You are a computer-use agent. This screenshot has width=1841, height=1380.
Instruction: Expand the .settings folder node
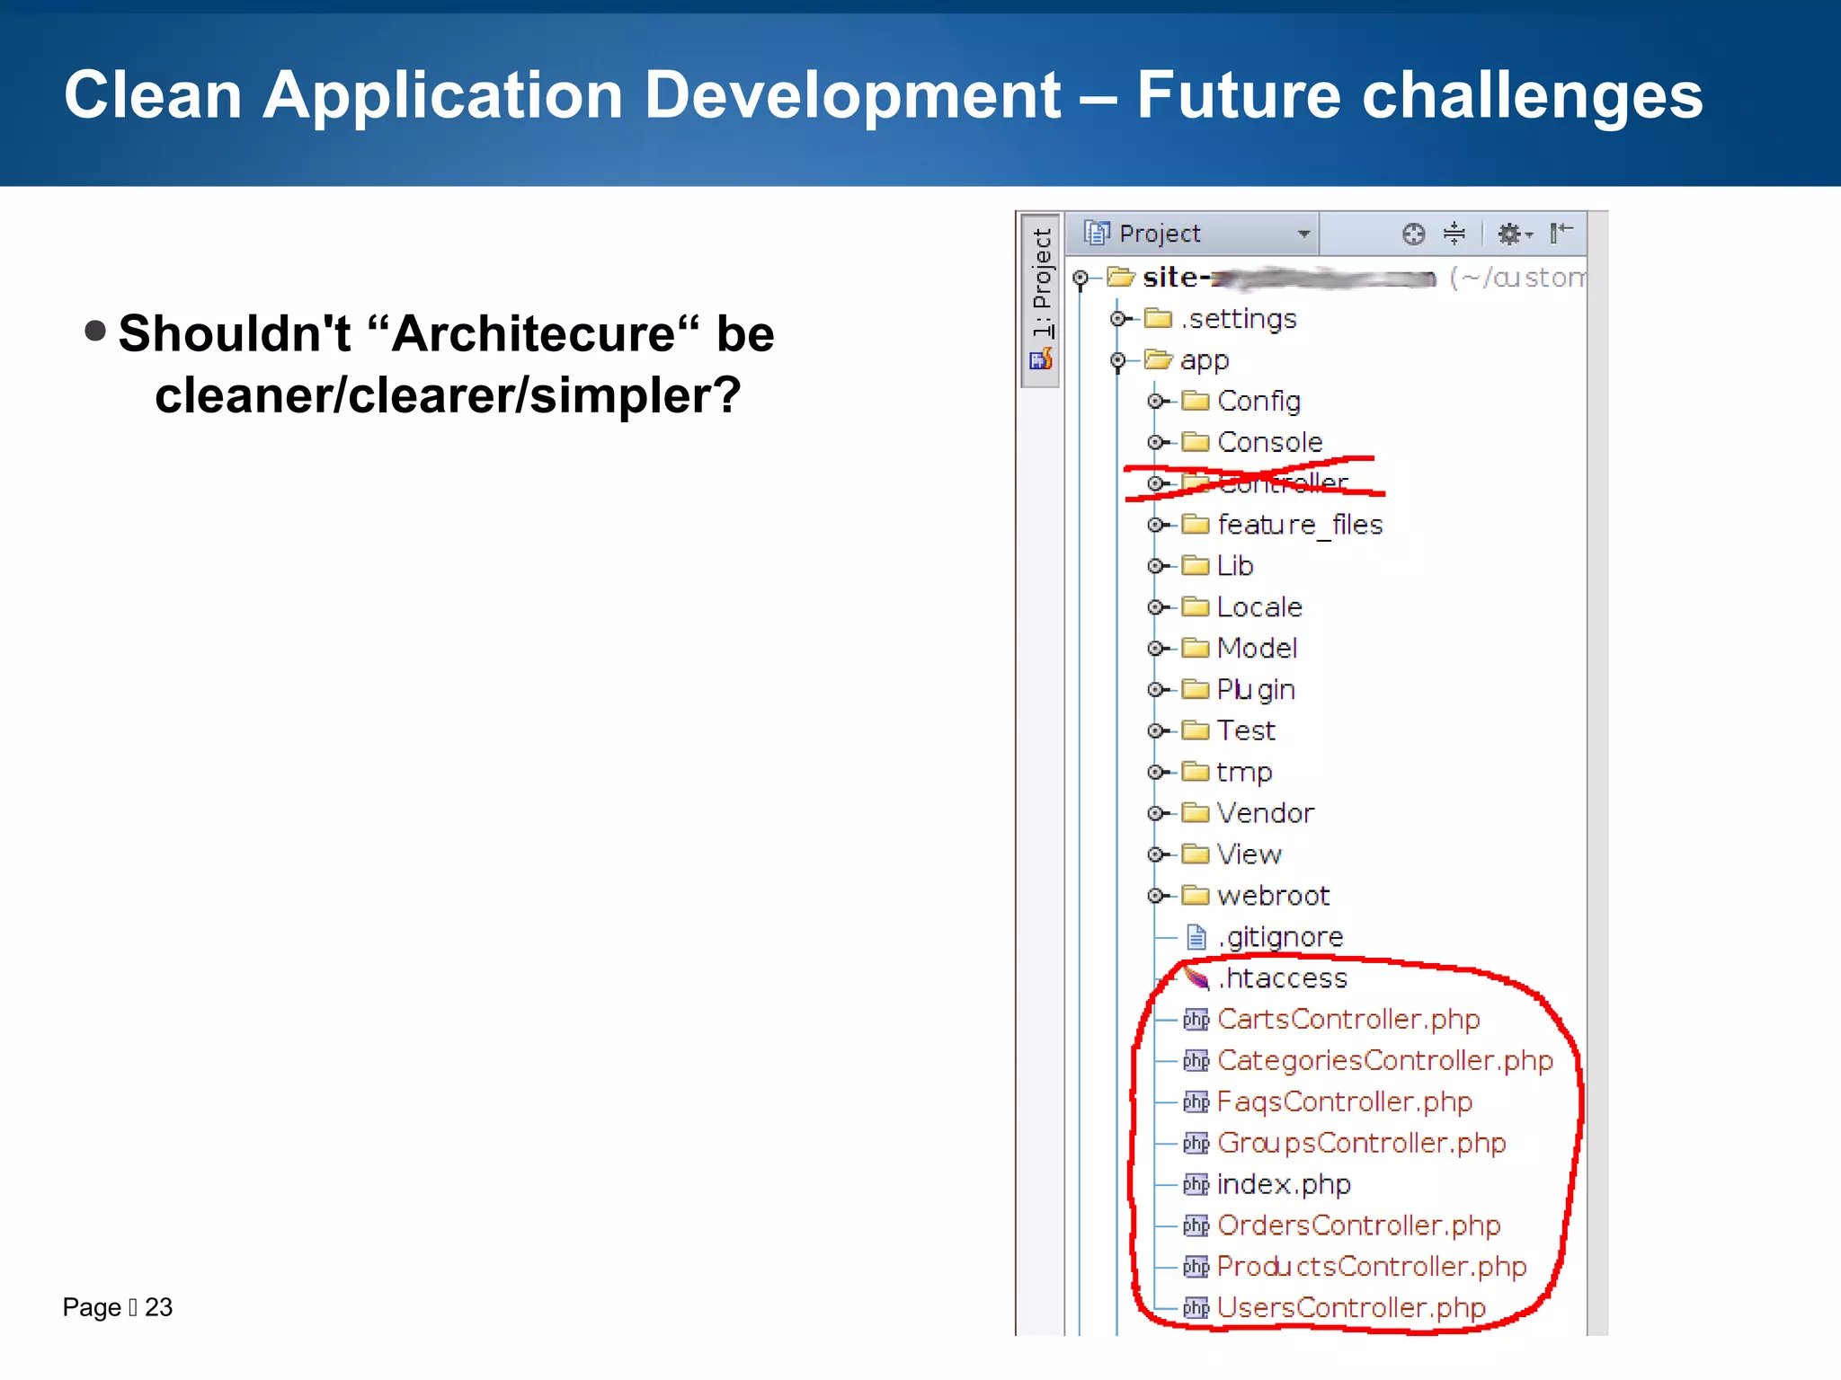1117,319
